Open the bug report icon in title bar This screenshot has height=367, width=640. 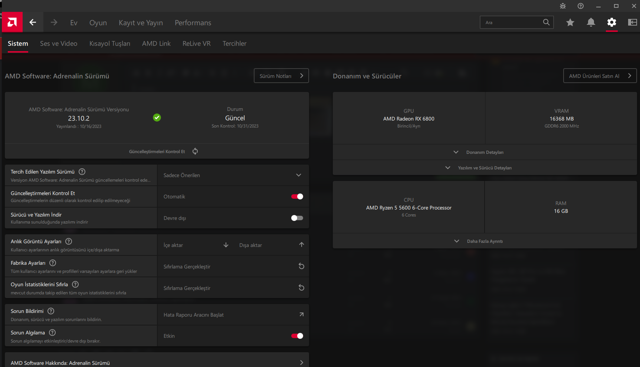click(563, 6)
